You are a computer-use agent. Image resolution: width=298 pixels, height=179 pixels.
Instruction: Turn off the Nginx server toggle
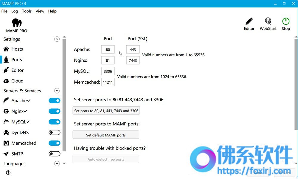click(55, 111)
